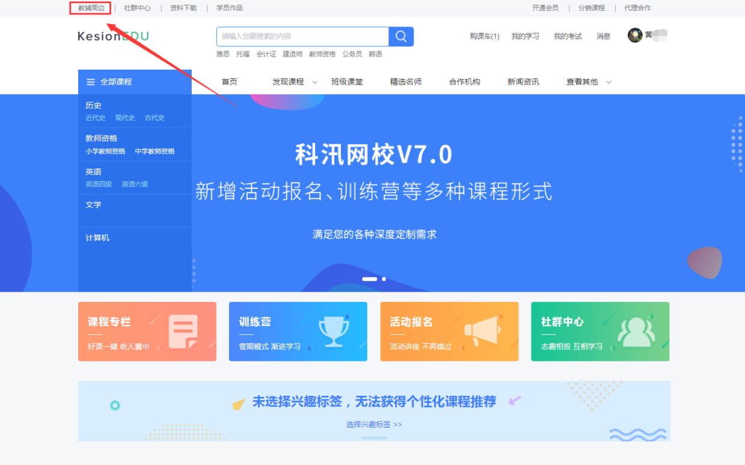The image size is (745, 465).
Task: Open the 训练营 trophy card
Action: pos(298,331)
